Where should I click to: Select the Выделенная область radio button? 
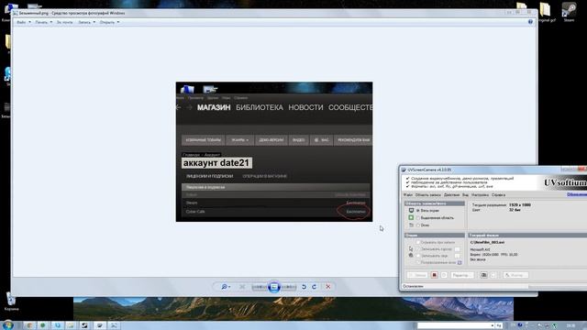point(418,218)
